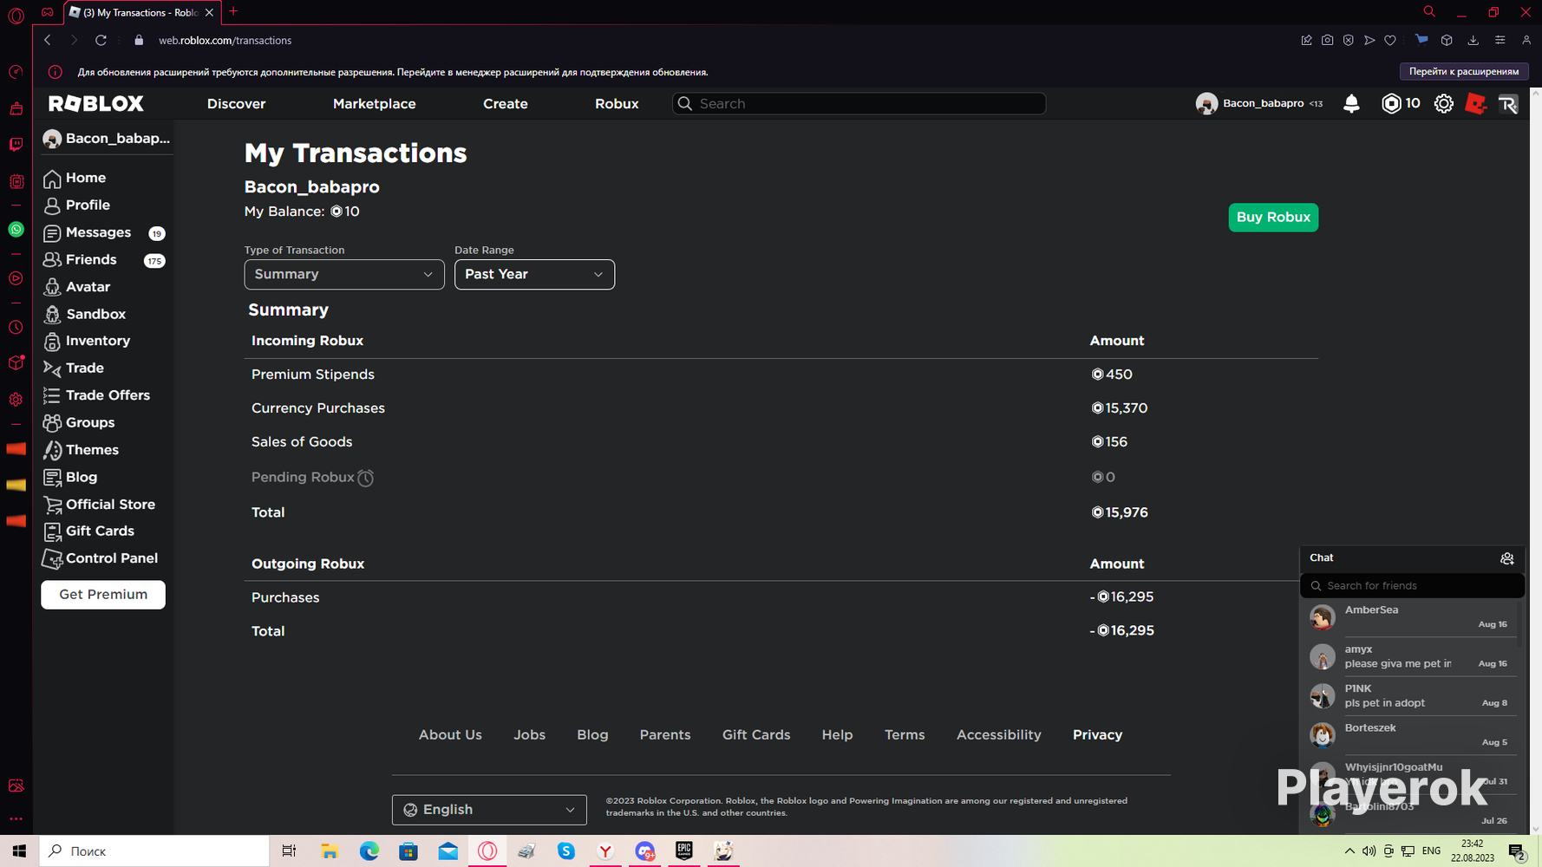Click the Groups icon in sidebar
1542x867 pixels.
(52, 423)
